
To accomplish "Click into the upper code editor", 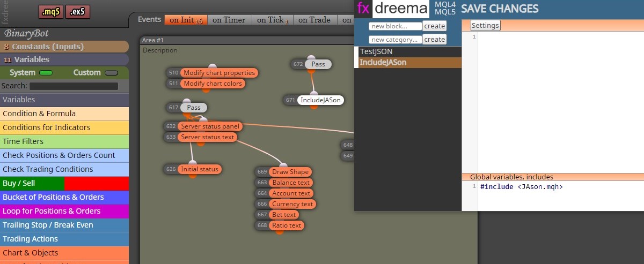I will (x=560, y=102).
